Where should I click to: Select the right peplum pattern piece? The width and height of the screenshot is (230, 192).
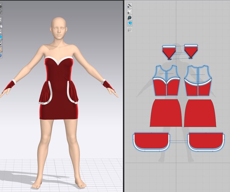coord(206,142)
